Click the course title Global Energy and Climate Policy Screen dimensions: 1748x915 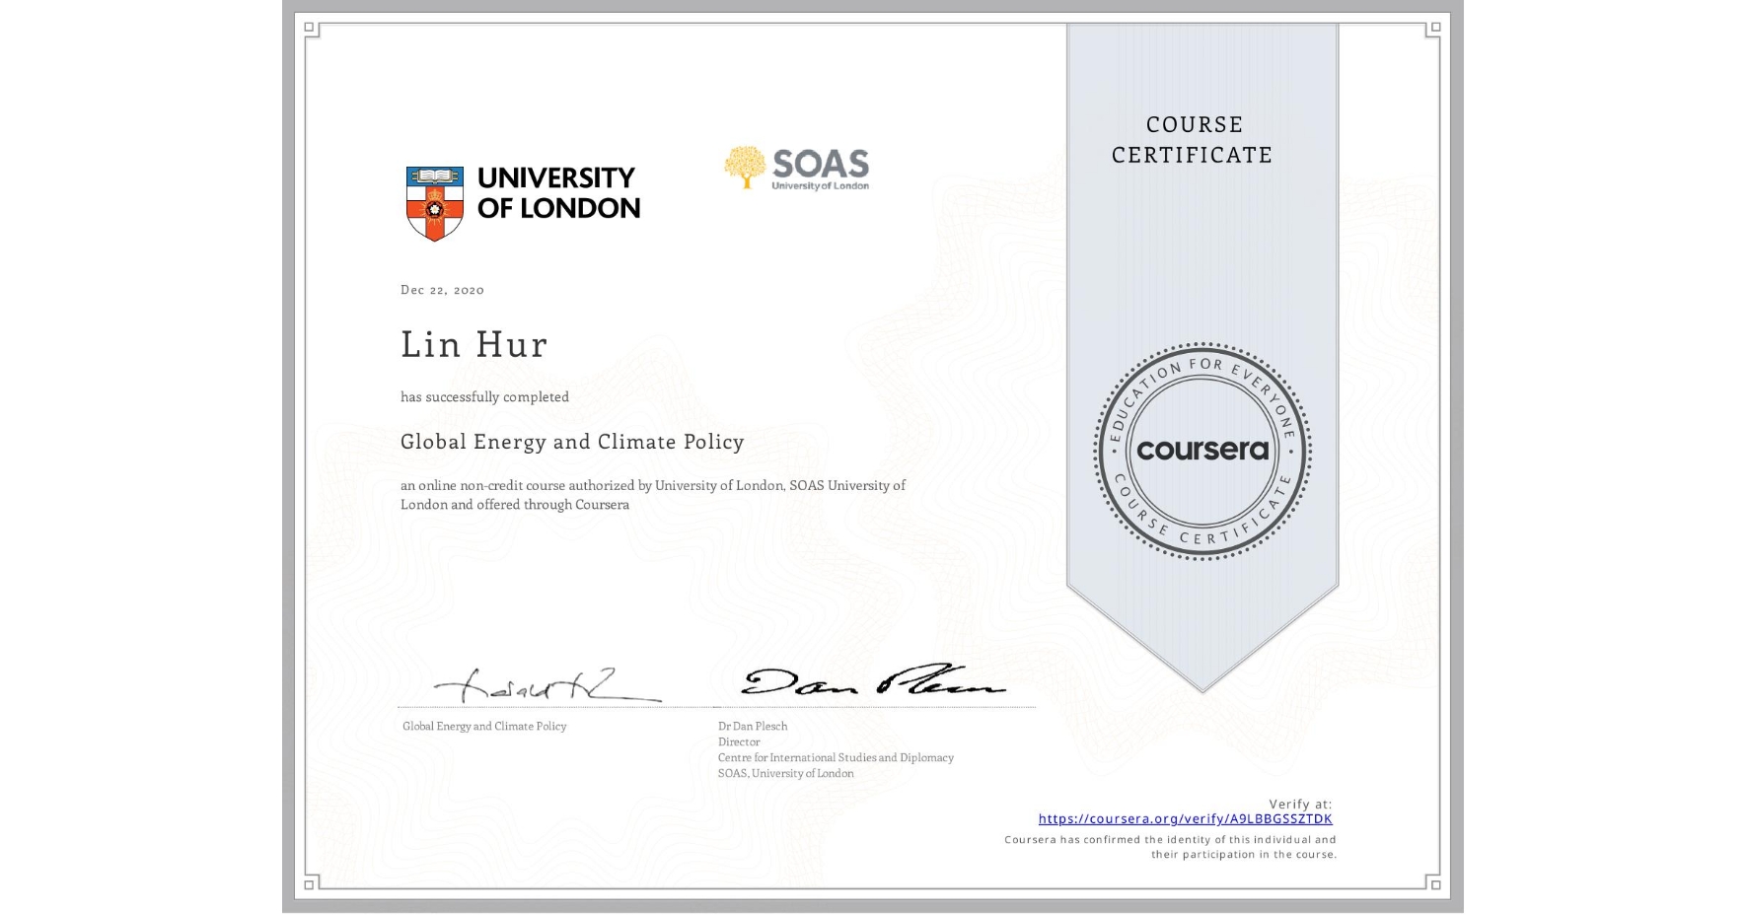pyautogui.click(x=572, y=442)
